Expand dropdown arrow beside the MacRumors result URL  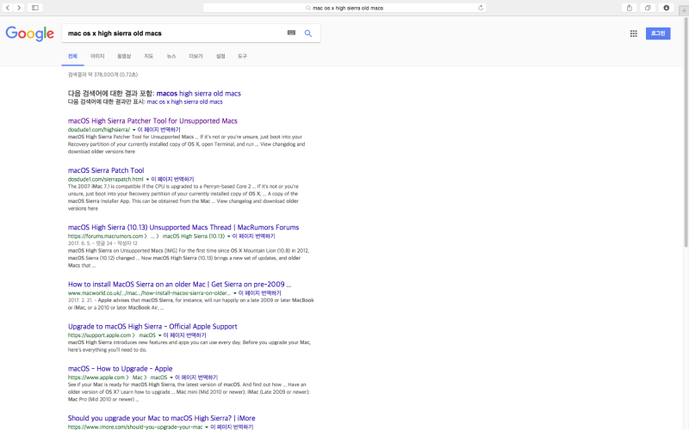[x=228, y=236]
